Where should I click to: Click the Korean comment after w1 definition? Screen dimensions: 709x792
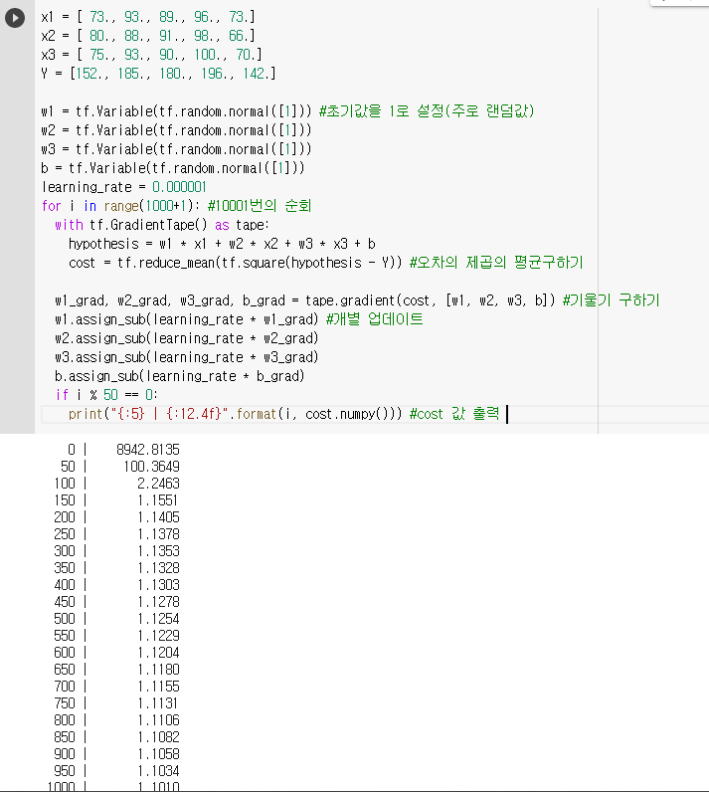[427, 111]
